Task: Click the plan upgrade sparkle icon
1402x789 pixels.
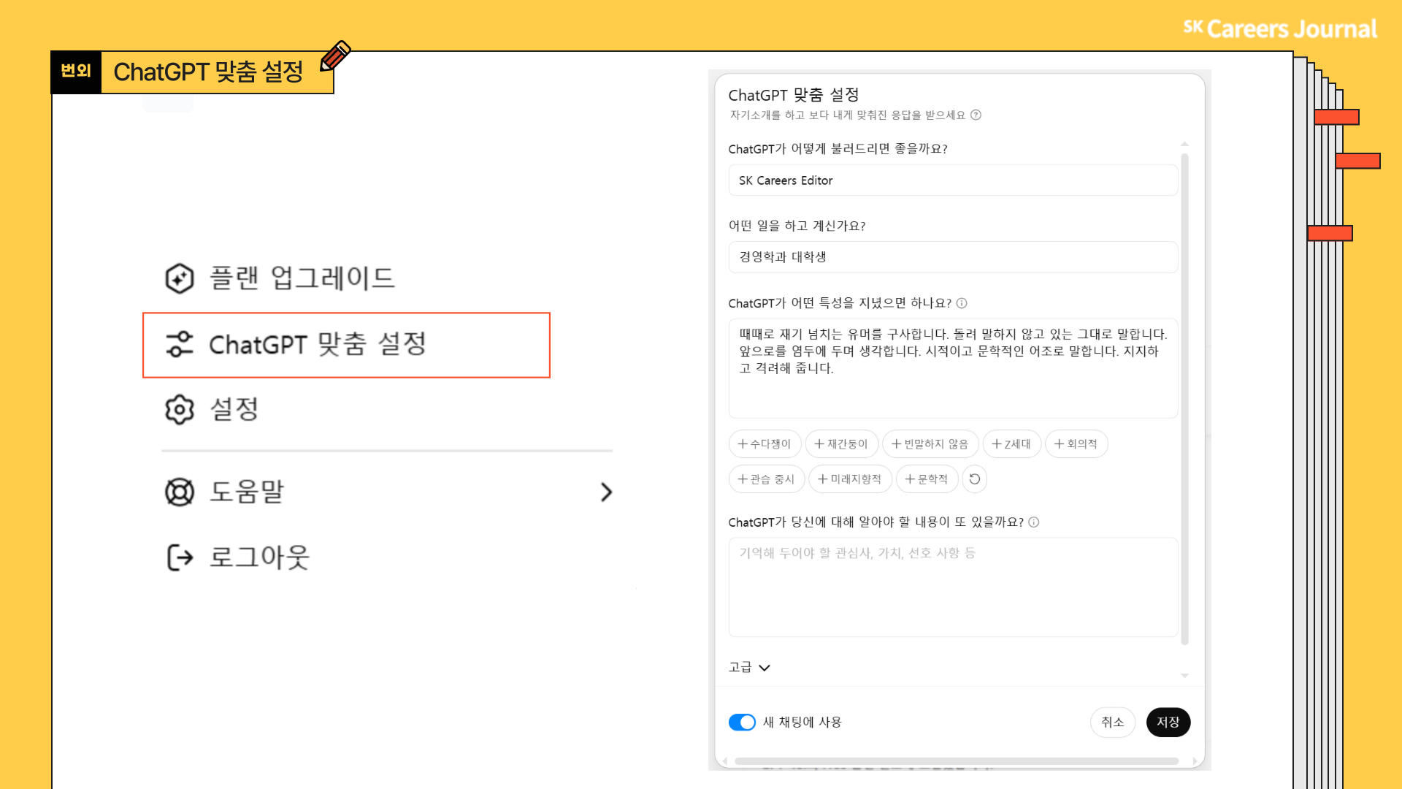Action: point(179,278)
